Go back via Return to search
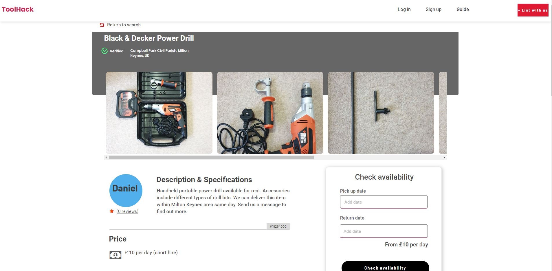The image size is (552, 271). tap(124, 25)
